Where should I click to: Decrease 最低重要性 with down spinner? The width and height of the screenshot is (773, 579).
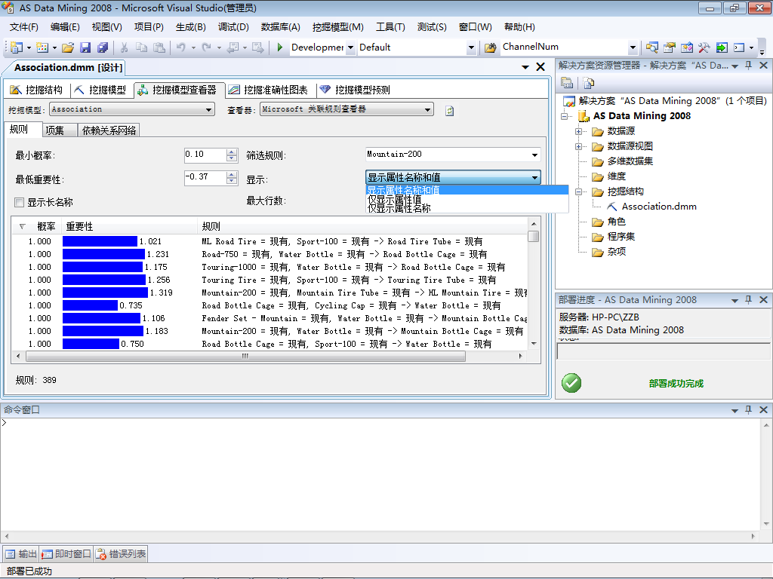click(232, 181)
